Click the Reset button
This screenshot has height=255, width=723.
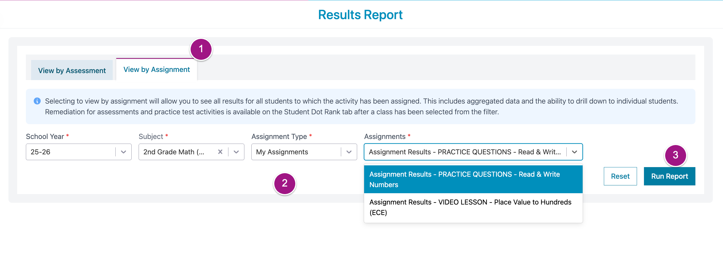(620, 176)
